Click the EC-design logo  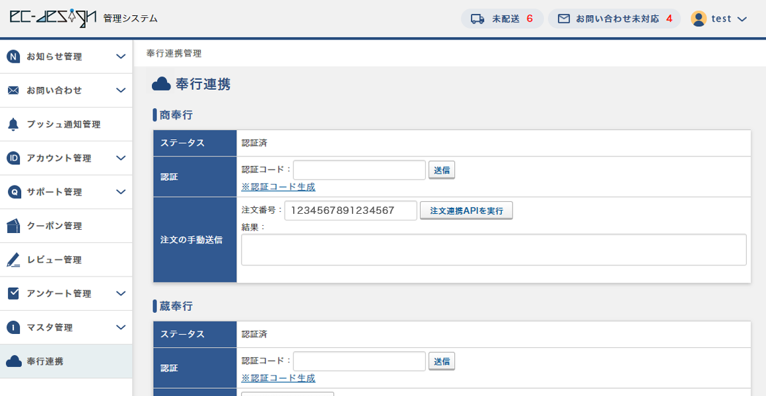coord(53,18)
